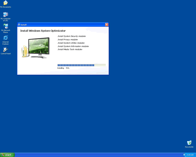Select the My Computer XP SP1 icon
The image size is (196, 157).
5,15
